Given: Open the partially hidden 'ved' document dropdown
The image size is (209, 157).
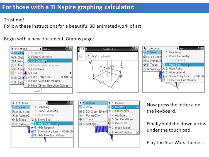Looking at the screenshot, I should pos(46,49).
